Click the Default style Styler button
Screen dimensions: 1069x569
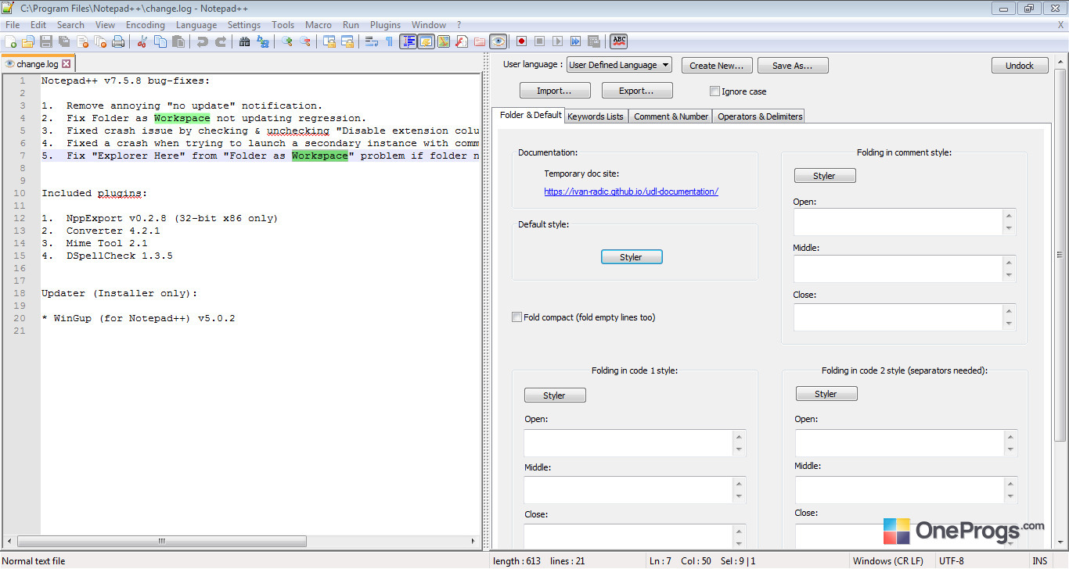pyautogui.click(x=632, y=257)
